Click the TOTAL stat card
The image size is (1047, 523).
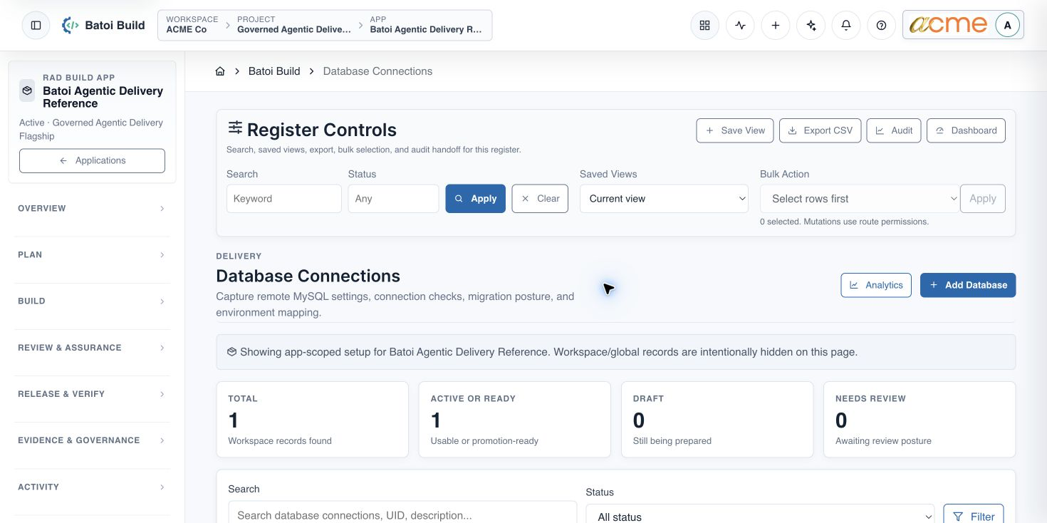pos(312,419)
